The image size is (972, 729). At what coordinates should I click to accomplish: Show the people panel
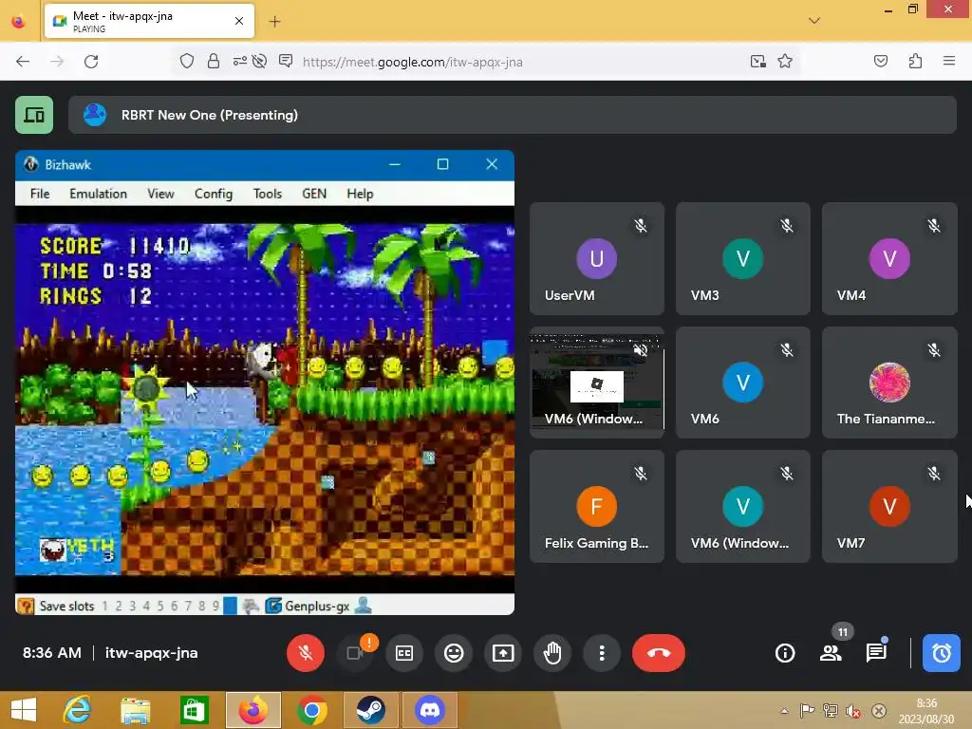[831, 653]
